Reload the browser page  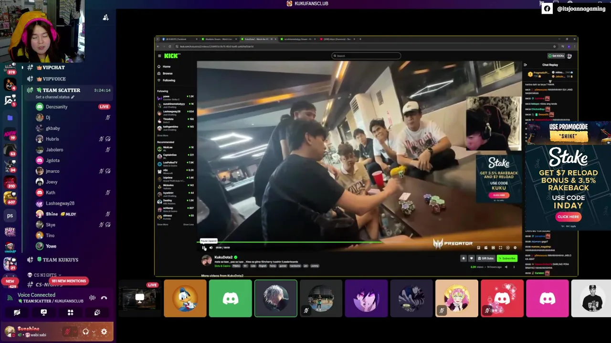(x=169, y=46)
